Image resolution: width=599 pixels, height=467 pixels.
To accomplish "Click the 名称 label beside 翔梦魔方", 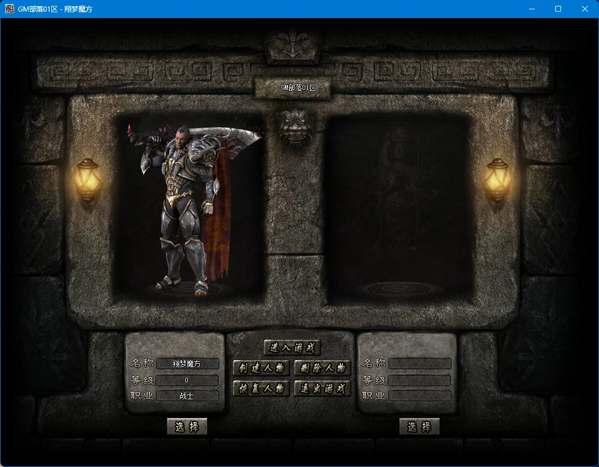I will pyautogui.click(x=142, y=363).
